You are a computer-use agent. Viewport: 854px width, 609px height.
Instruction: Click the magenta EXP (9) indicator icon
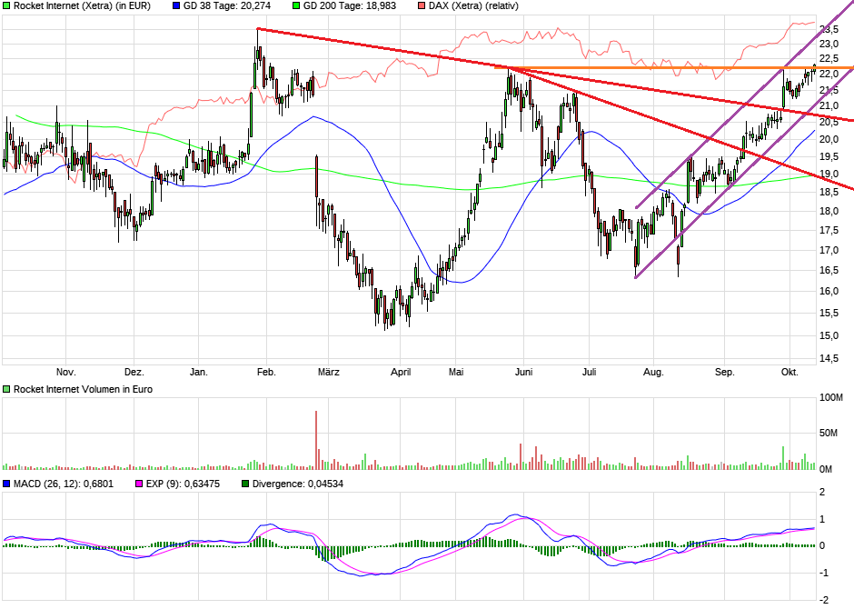pos(139,484)
